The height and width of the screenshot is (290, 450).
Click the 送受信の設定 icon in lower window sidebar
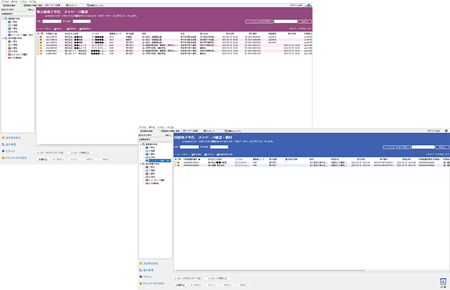coord(141,262)
